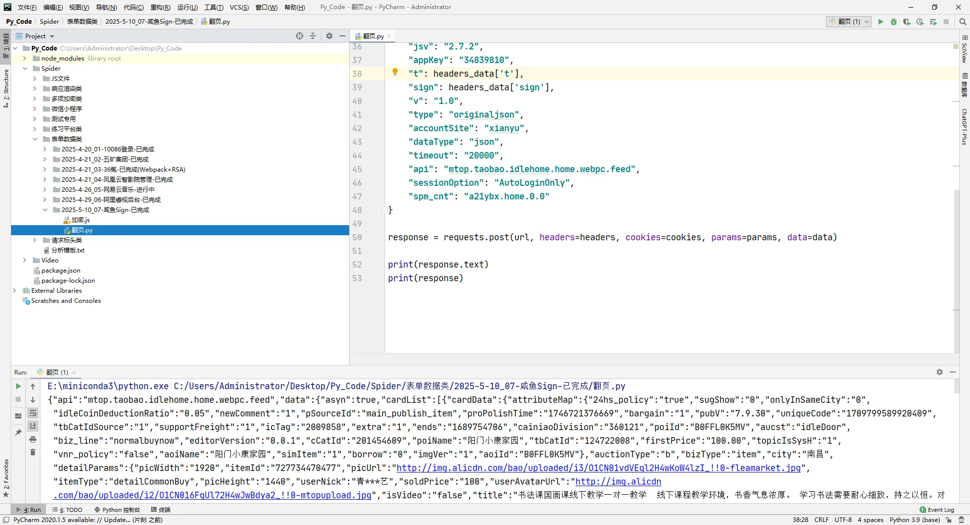Toggle the SciView side panel
970x525 pixels.
[964, 49]
